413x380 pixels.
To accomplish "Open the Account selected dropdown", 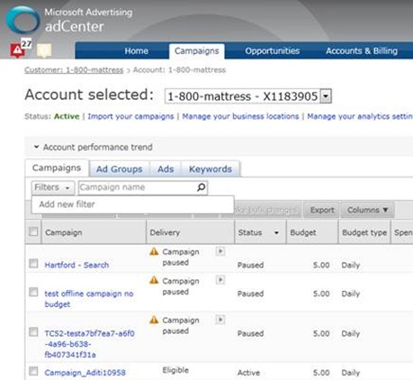I will point(326,96).
